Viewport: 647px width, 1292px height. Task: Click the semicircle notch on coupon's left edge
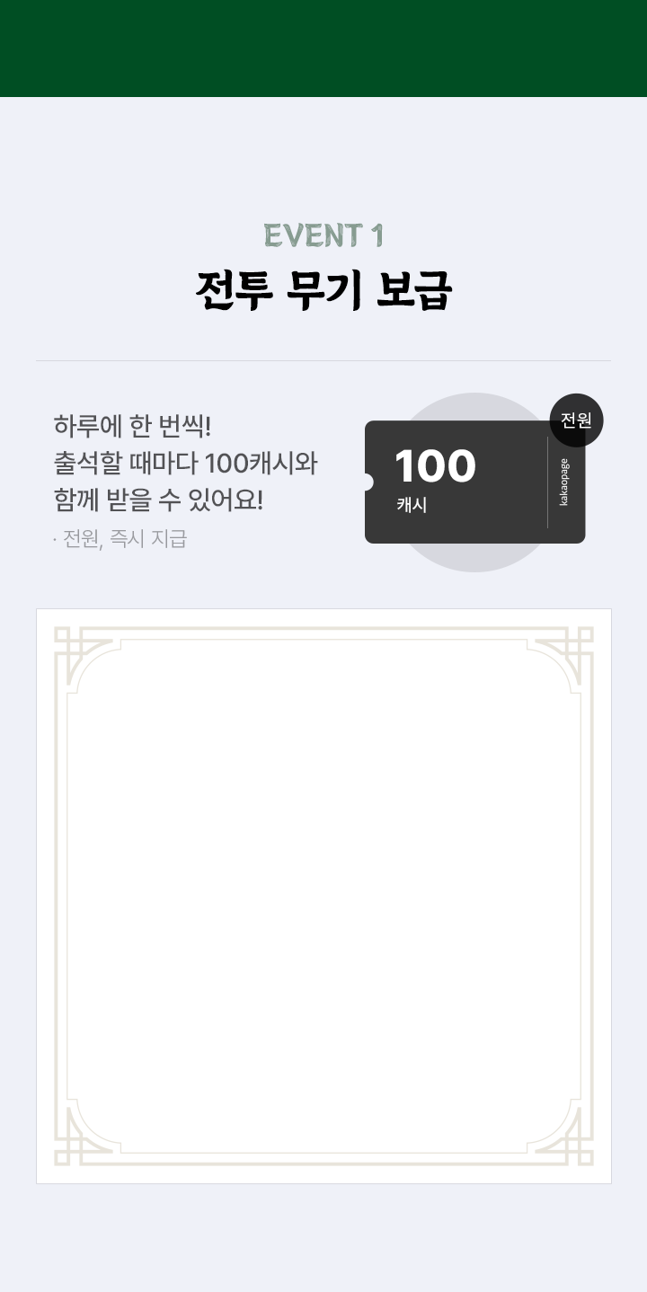366,482
